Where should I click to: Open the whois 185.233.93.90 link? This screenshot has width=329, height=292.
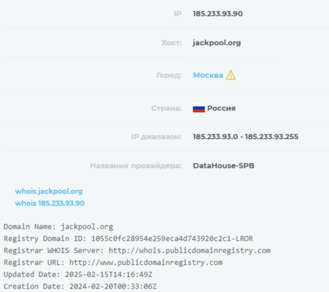(x=50, y=203)
